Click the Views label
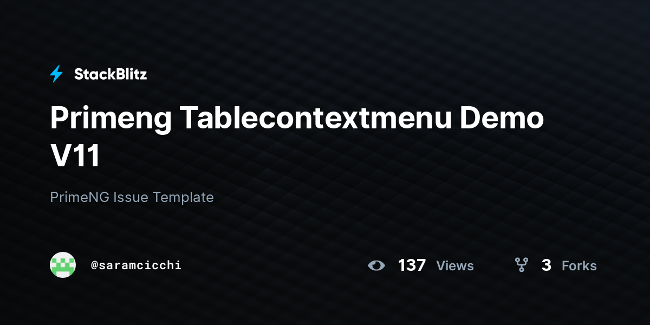This screenshot has width=650, height=325. point(455,266)
